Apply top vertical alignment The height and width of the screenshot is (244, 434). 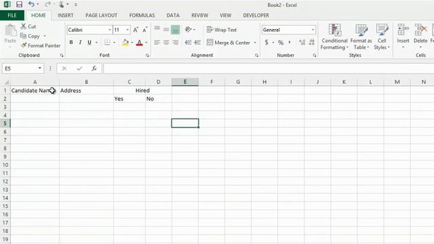point(157,28)
